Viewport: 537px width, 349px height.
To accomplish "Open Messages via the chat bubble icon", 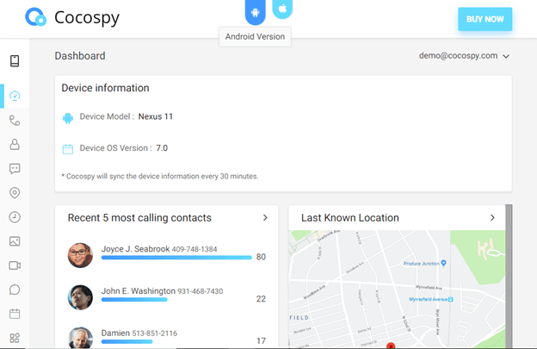I will click(15, 169).
